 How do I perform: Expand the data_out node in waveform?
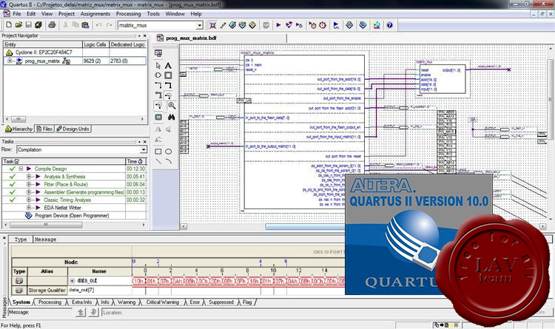pyautogui.click(x=73, y=281)
